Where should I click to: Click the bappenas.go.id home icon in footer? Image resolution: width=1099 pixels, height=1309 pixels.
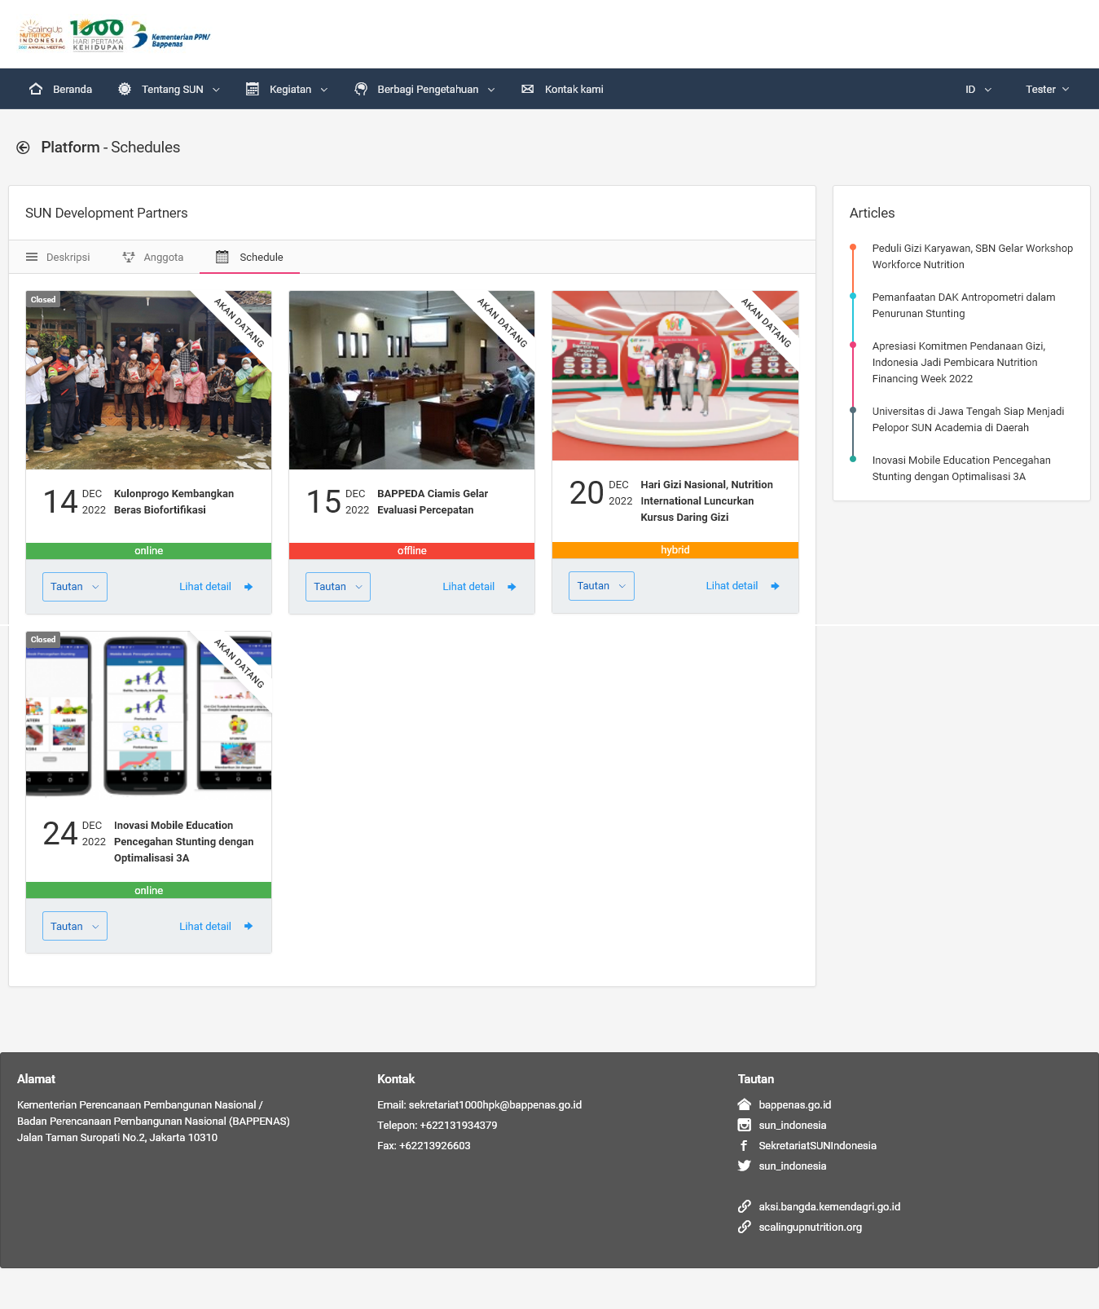click(744, 1104)
